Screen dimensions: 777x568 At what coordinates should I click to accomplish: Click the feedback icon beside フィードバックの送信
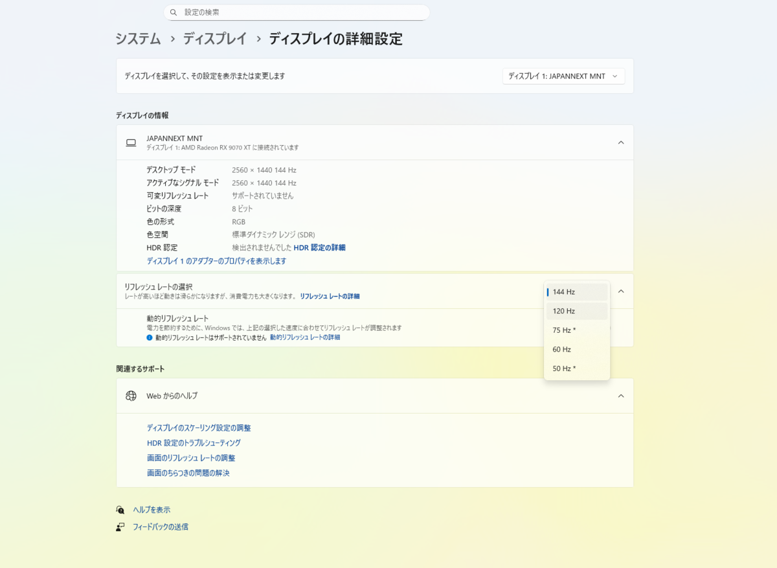tap(120, 527)
